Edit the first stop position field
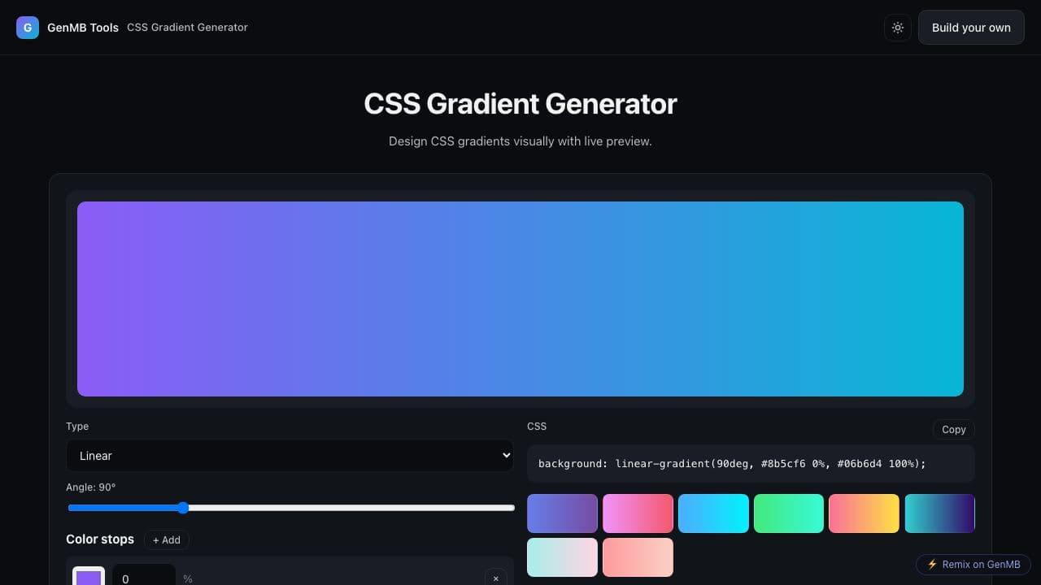The width and height of the screenshot is (1041, 585). pyautogui.click(x=144, y=575)
